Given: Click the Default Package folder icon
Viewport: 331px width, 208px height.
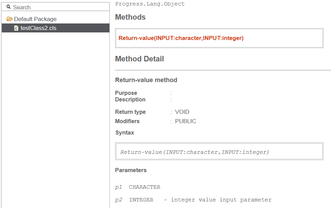Looking at the screenshot, I should pyautogui.click(x=10, y=19).
